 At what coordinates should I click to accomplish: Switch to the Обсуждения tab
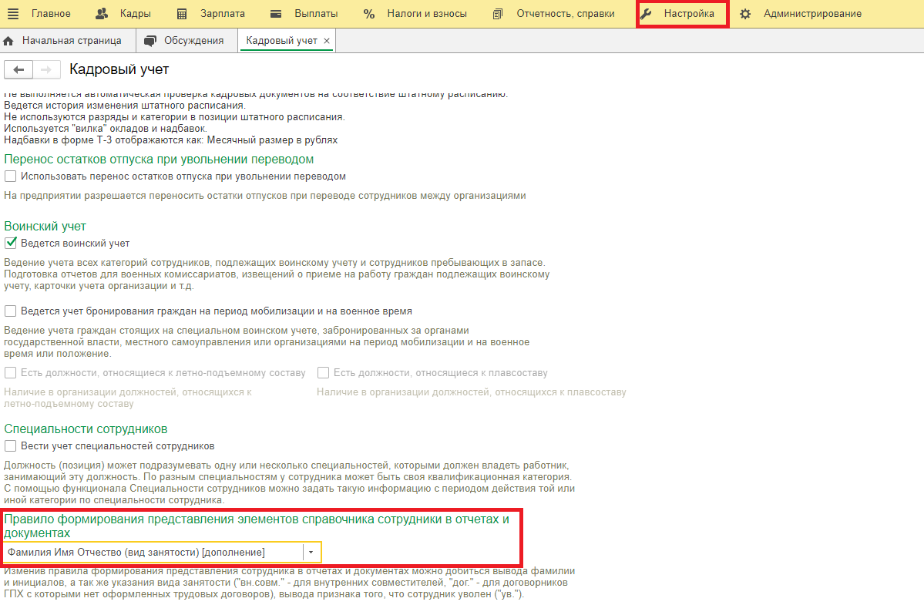194,41
